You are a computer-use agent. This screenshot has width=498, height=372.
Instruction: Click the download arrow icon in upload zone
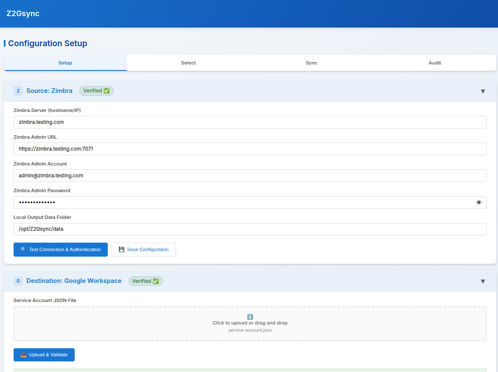tap(250, 316)
